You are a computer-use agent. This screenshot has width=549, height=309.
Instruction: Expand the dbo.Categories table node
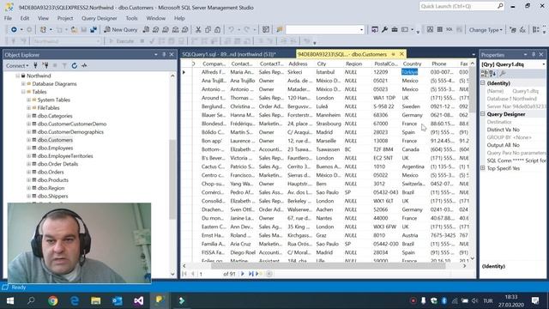tap(28, 116)
